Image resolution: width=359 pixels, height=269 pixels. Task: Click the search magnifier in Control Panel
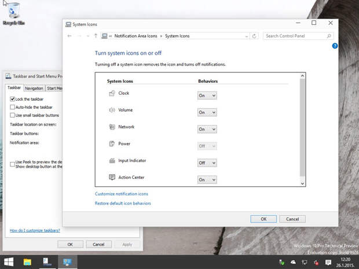pos(329,36)
